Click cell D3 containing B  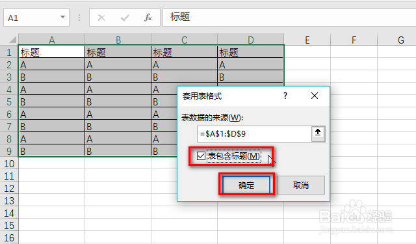pos(251,77)
